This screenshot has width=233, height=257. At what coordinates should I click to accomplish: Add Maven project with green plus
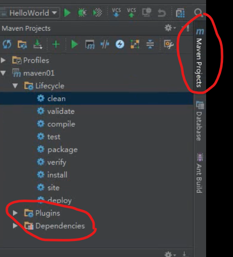click(56, 44)
